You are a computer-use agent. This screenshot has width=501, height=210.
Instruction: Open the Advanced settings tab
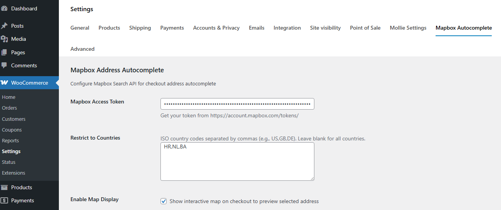82,49
